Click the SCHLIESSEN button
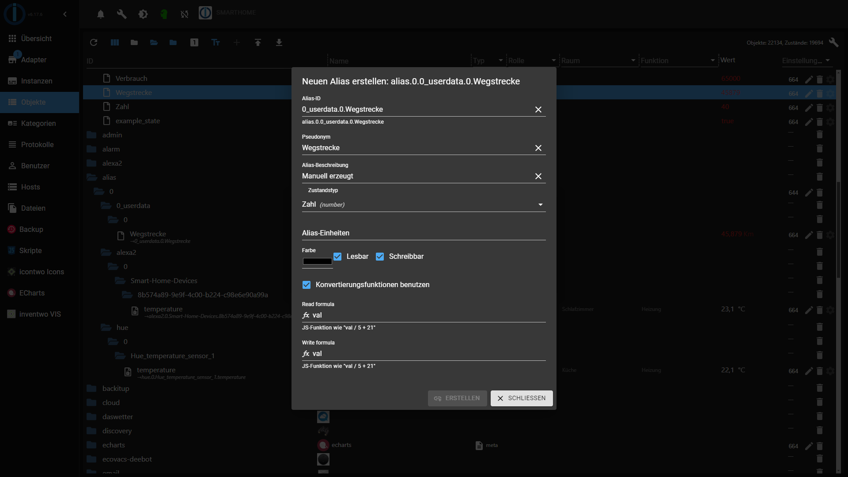848x477 pixels. (522, 398)
